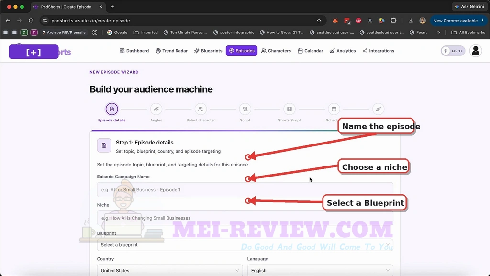This screenshot has width=490, height=276.
Task: Open Archive RSVP emails bookmark
Action: click(x=64, y=33)
